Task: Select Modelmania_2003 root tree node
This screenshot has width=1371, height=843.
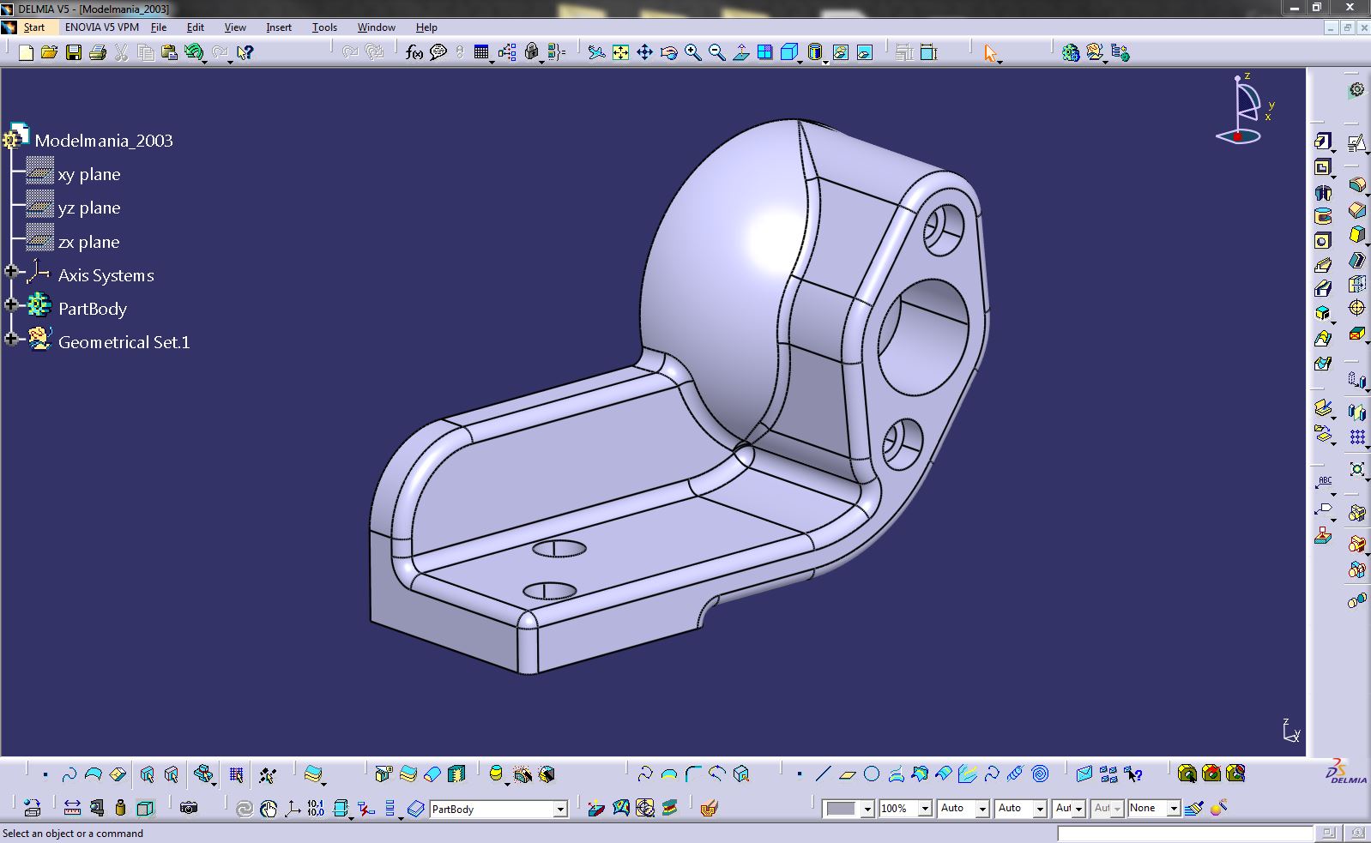Action: (104, 140)
